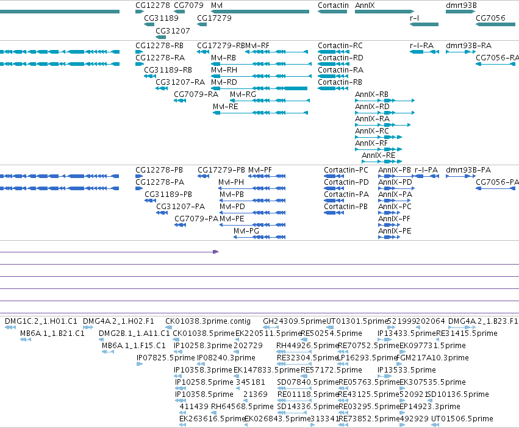Select the CG31189 gene label
The width and height of the screenshot is (519, 428).
point(161,18)
